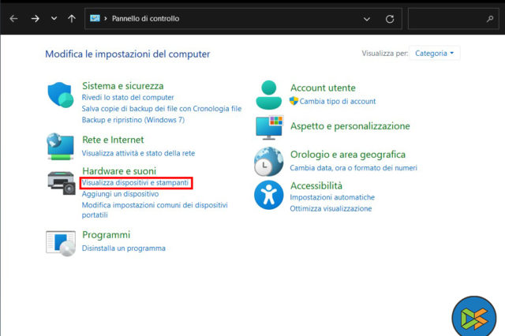
Task: Click the Back navigation arrow
Action: [13, 19]
